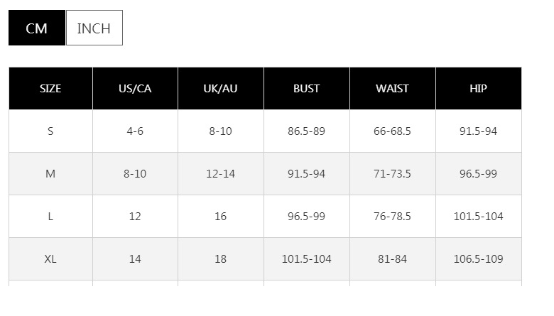Click the XL bust value 101.5-104
Screen dimensions: 554x316
pyautogui.click(x=306, y=259)
